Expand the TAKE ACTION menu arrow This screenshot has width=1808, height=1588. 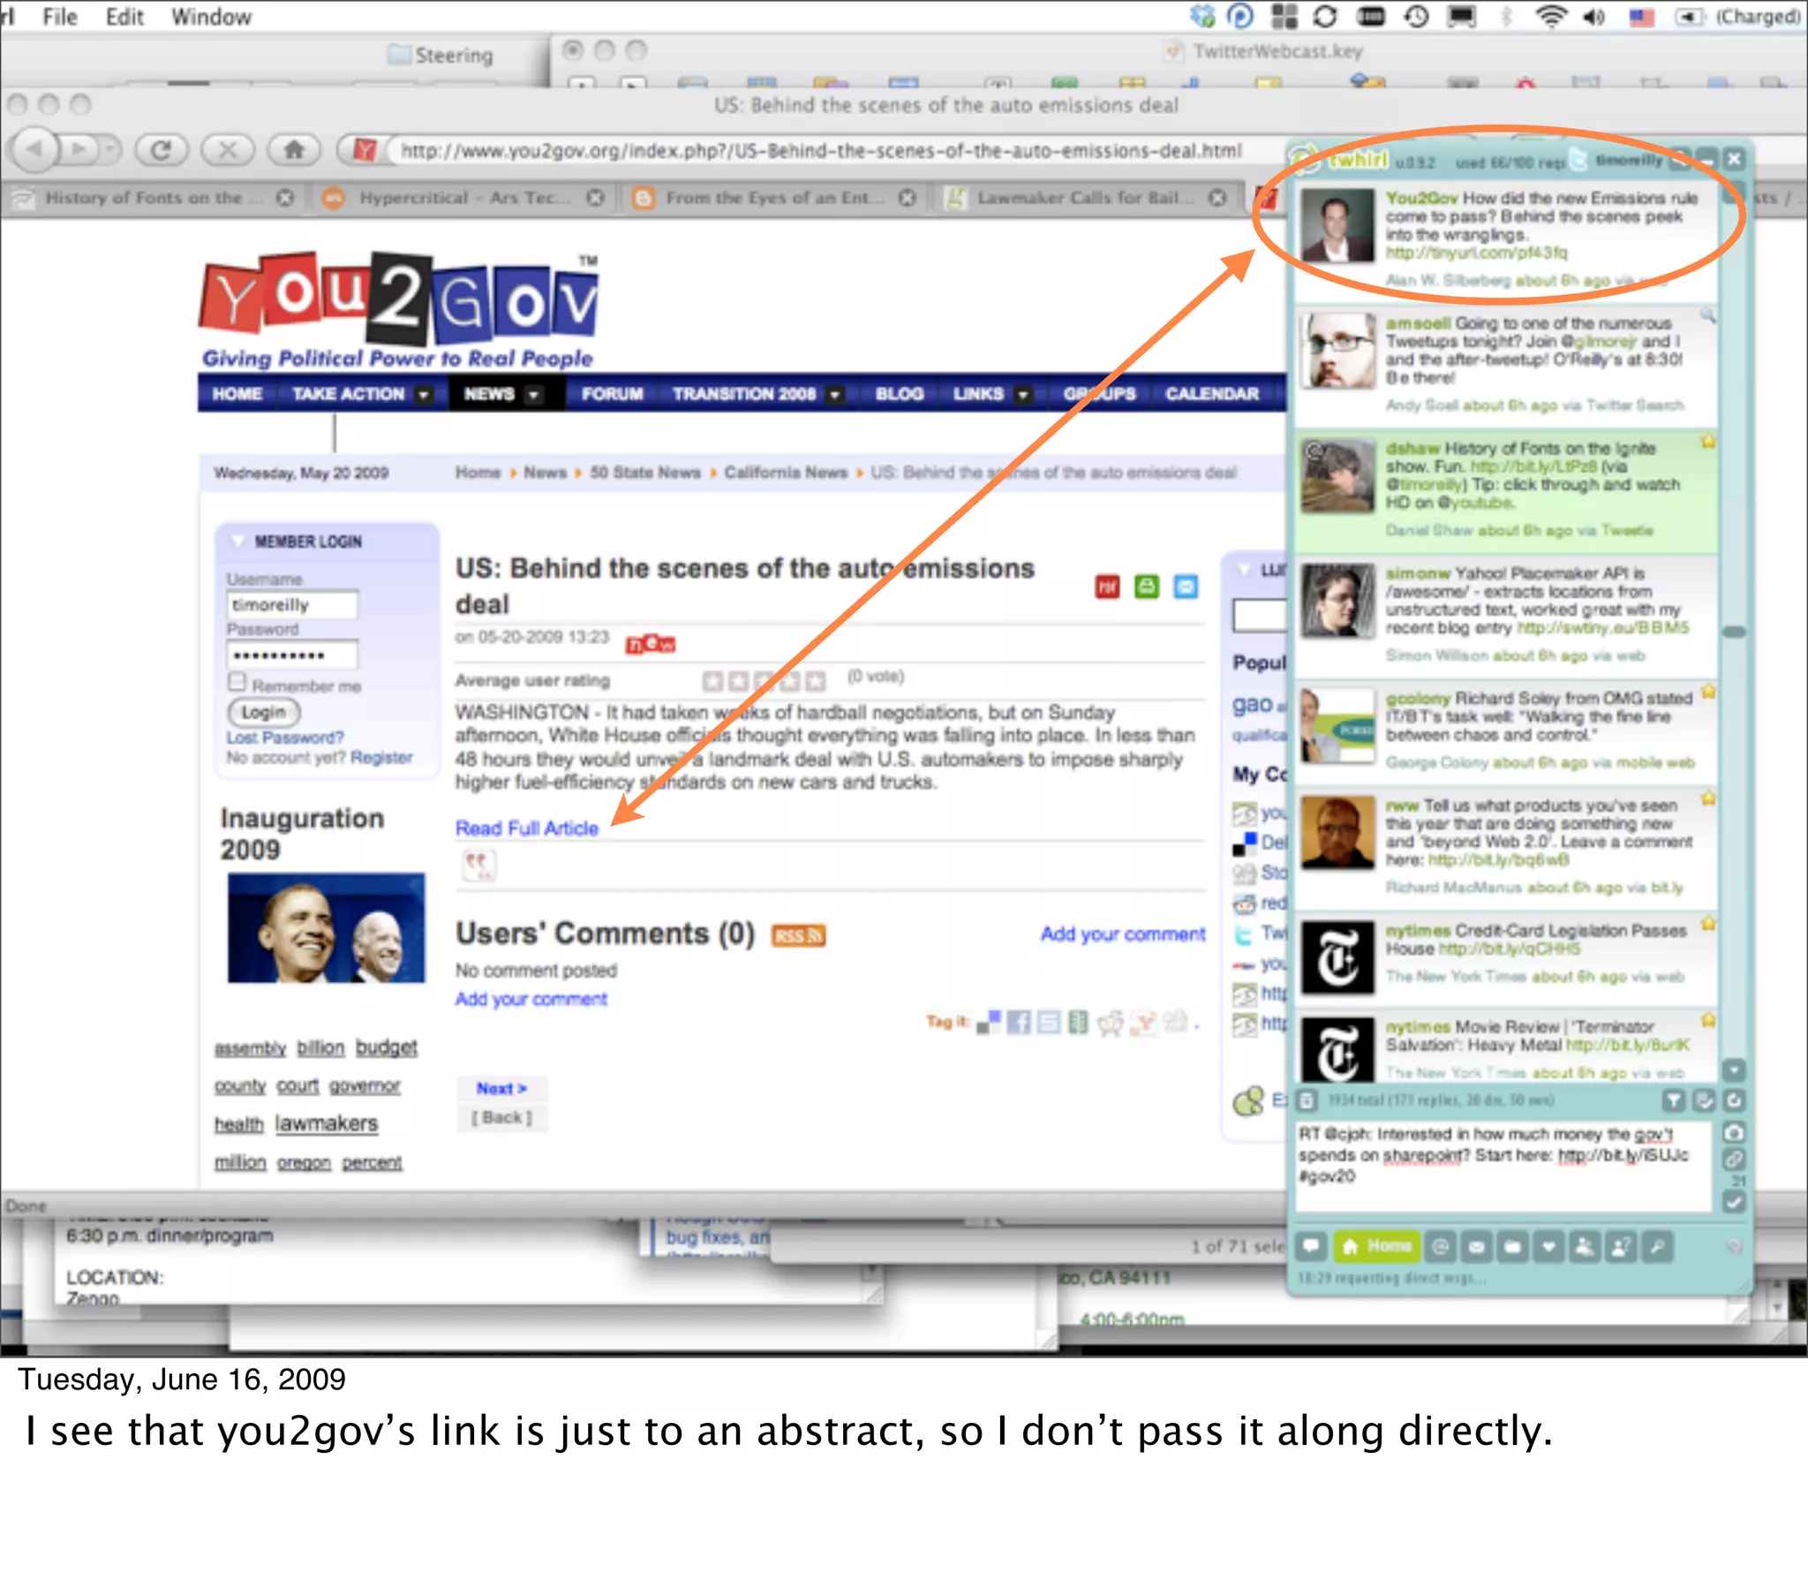[424, 395]
